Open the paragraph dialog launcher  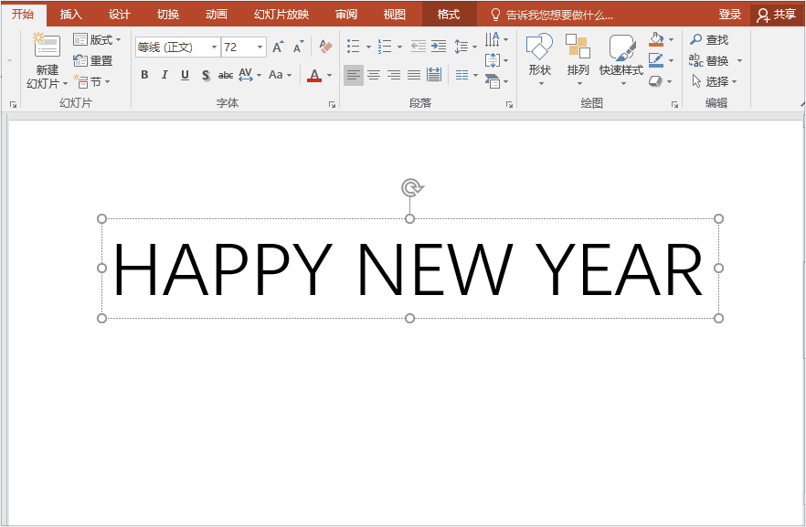509,104
